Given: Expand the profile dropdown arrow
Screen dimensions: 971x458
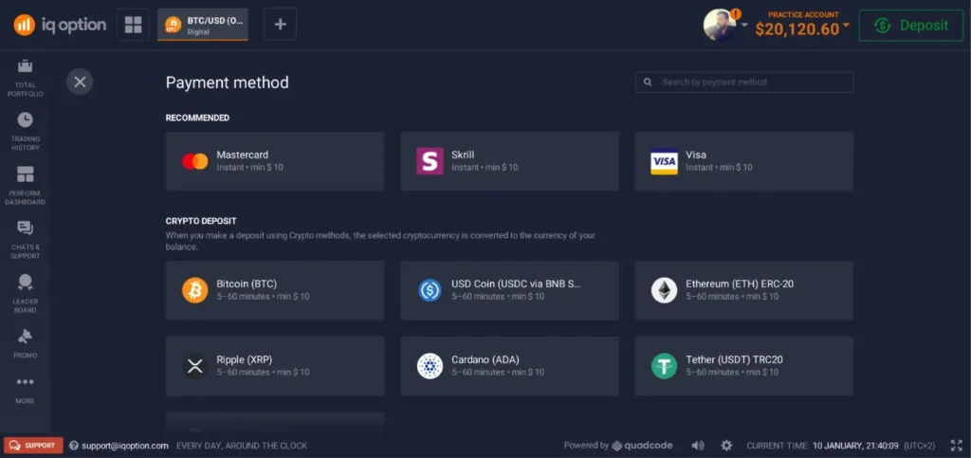Looking at the screenshot, I should 744,26.
